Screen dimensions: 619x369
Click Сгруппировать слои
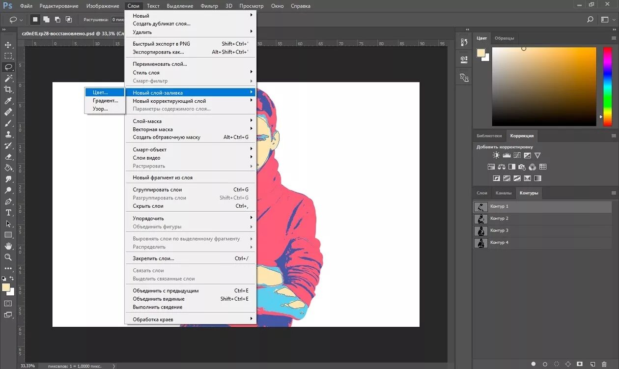[x=191, y=190]
